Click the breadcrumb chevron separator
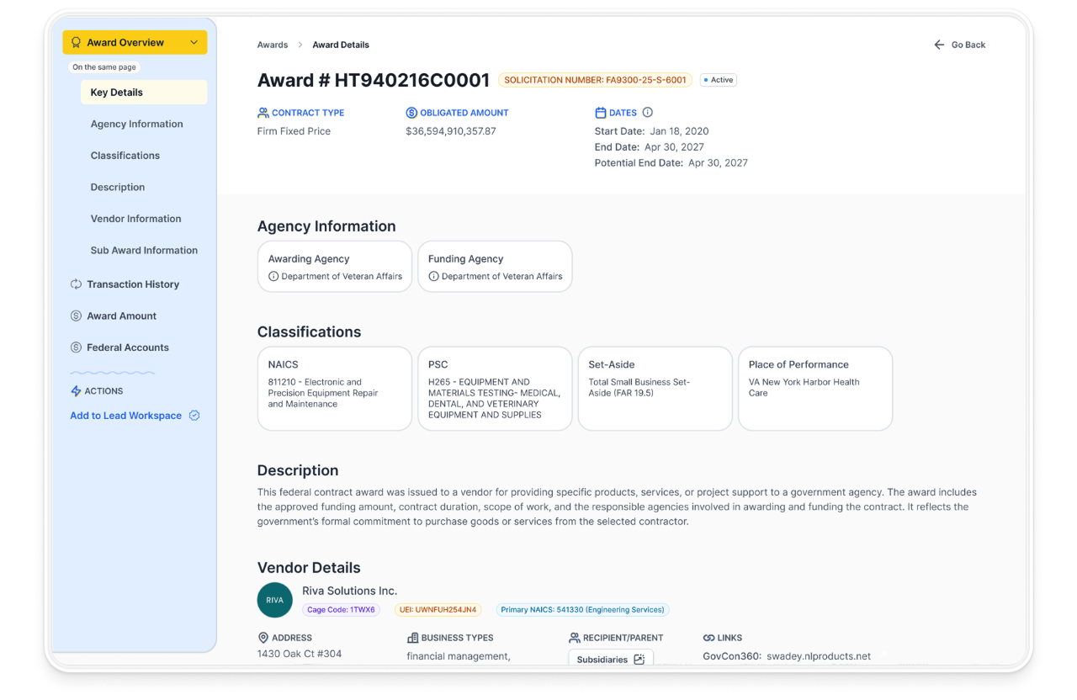The image size is (1077, 700). [x=300, y=45]
